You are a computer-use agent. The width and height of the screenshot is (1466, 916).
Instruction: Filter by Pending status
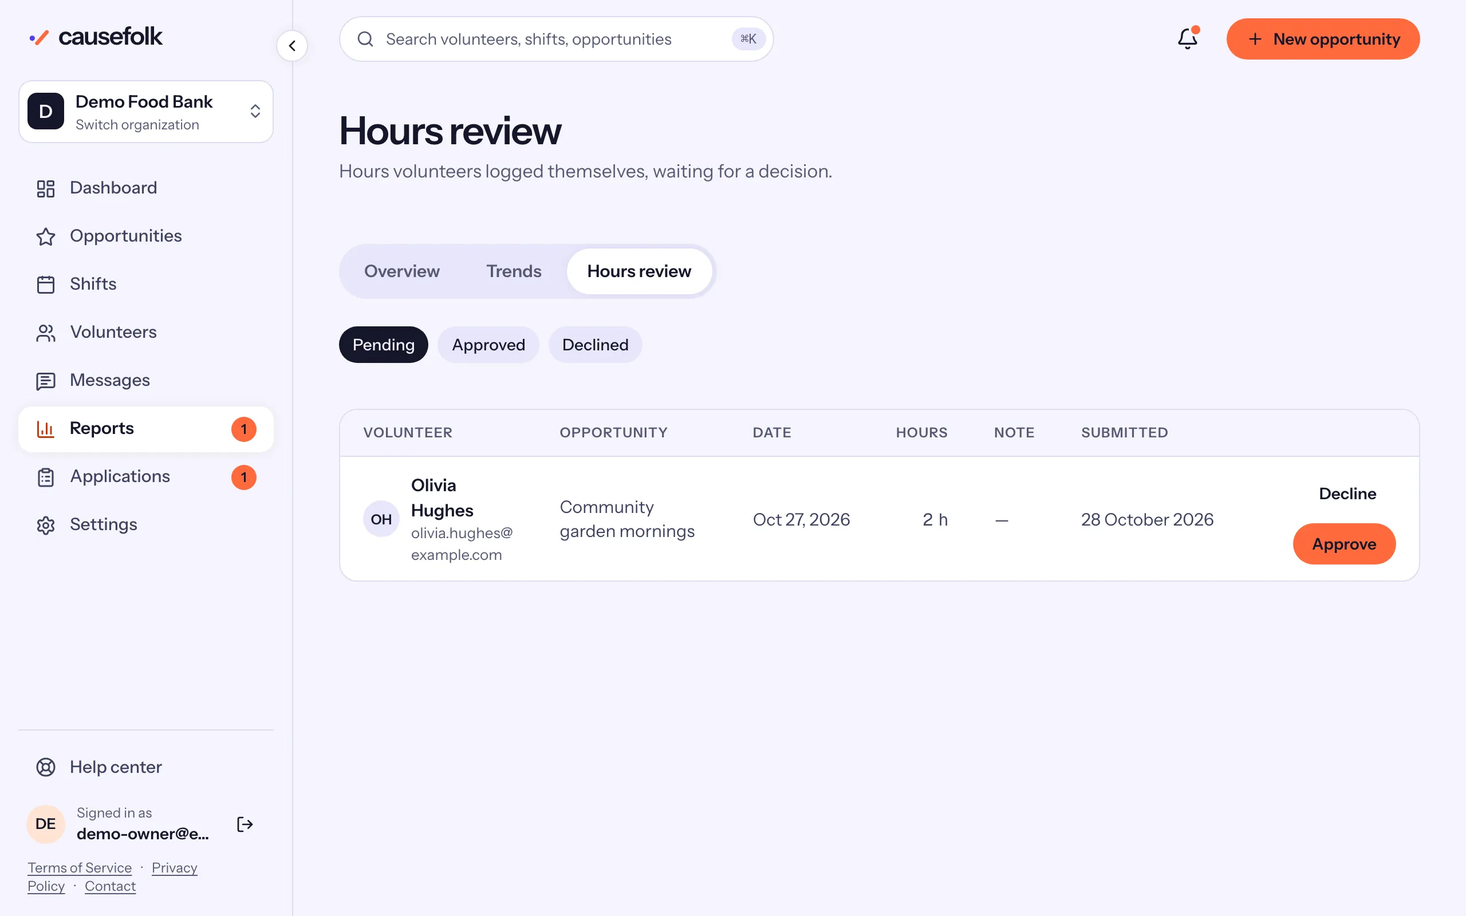pos(384,345)
